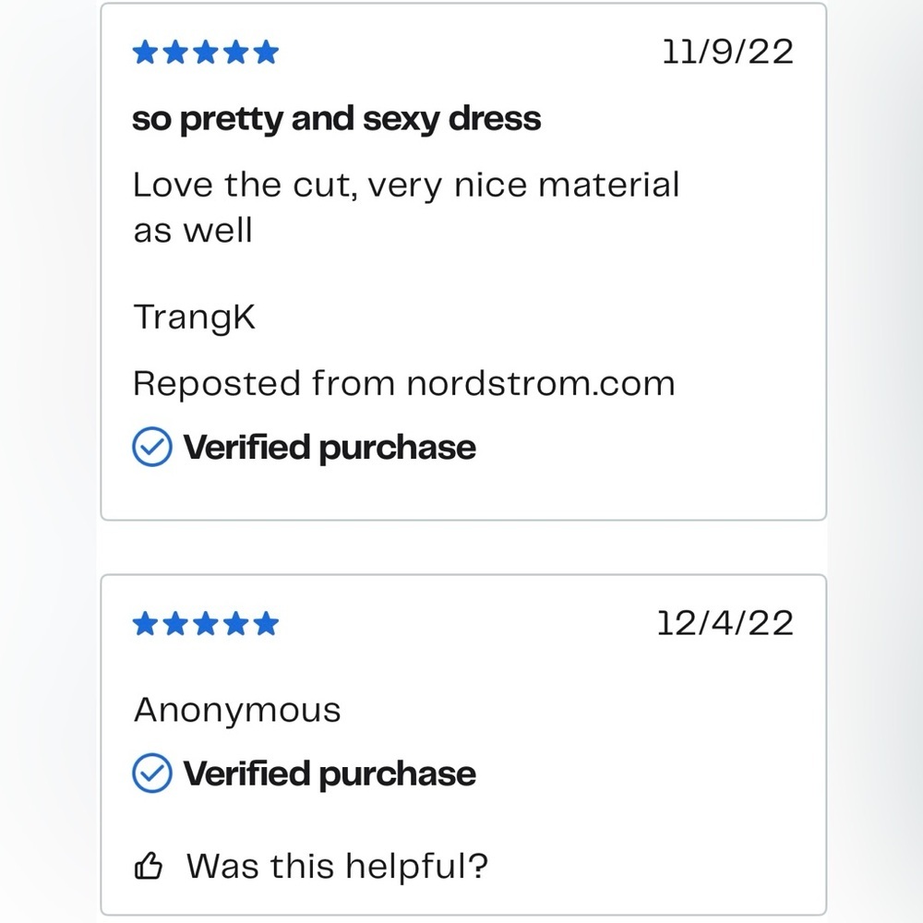
Task: Click the thumbs-up helpful icon
Action: point(149,867)
